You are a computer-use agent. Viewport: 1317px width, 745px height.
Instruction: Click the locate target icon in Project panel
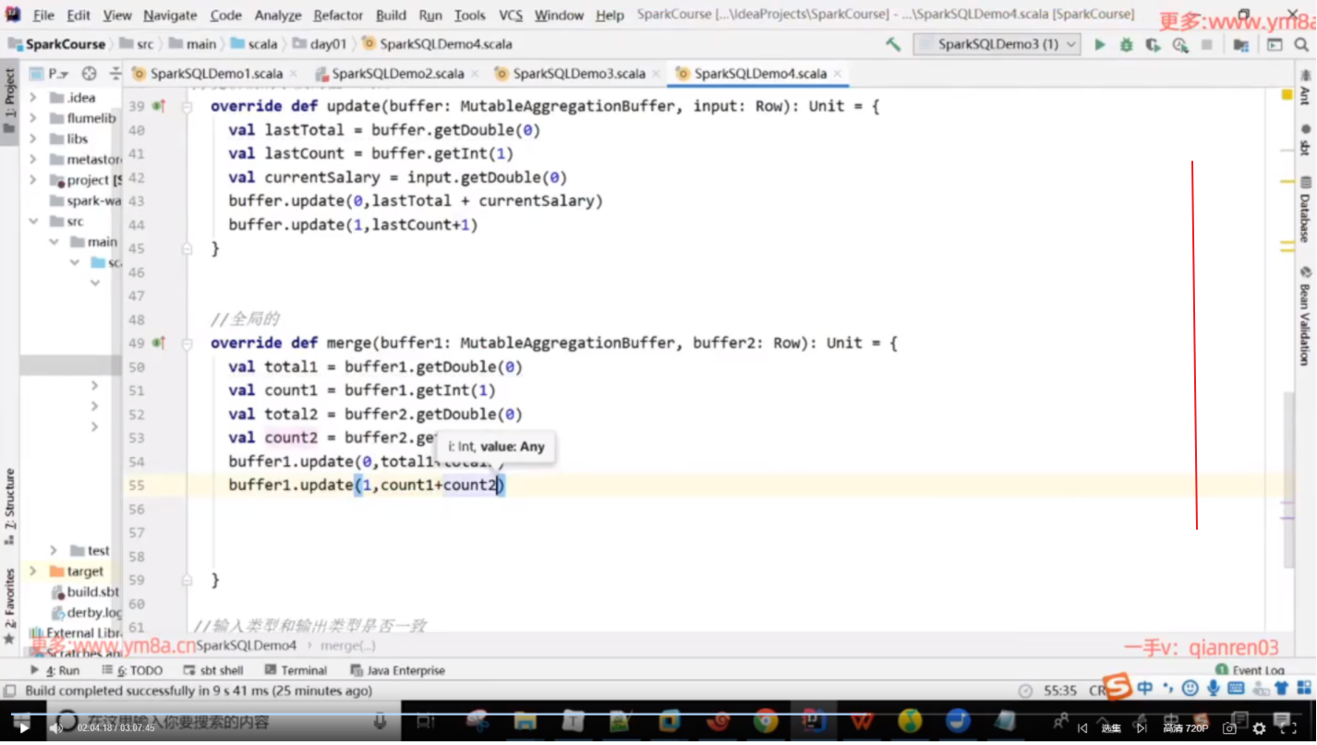pyautogui.click(x=90, y=74)
